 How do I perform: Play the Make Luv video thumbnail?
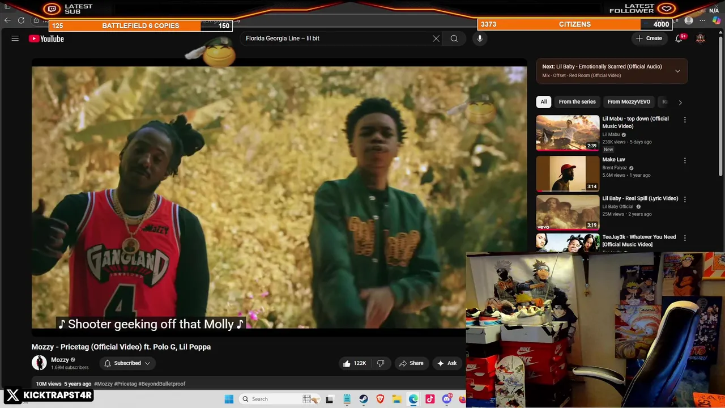[x=568, y=173]
